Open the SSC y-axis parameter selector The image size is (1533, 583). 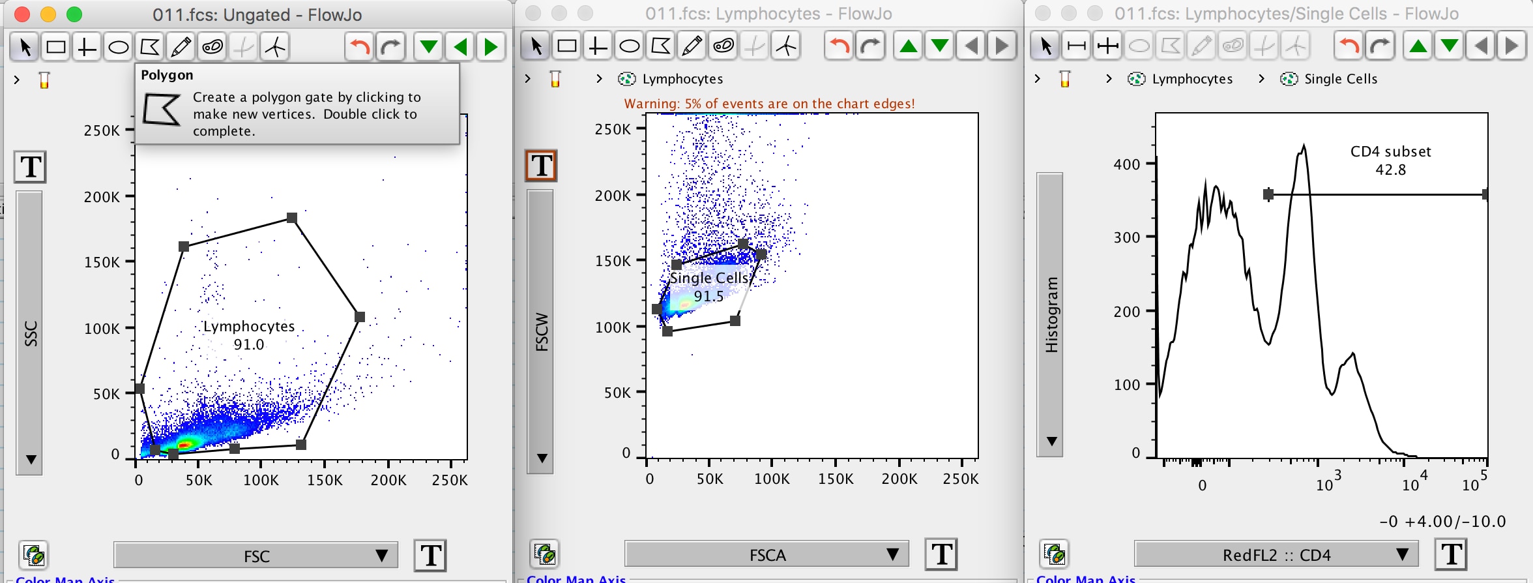(30, 333)
